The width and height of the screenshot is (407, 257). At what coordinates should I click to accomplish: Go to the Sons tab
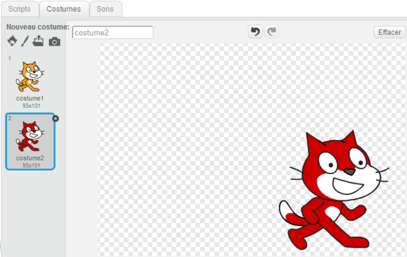[105, 9]
